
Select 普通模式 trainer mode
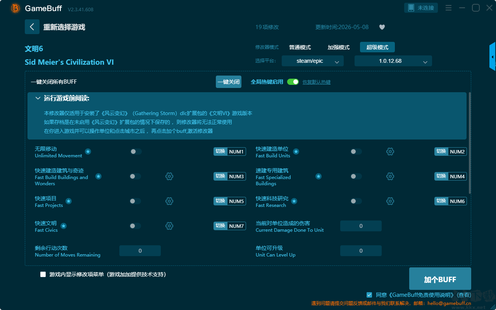click(x=300, y=47)
